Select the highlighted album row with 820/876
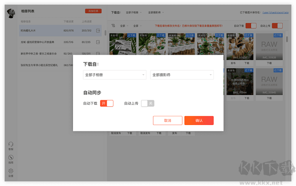The width and height of the screenshot is (296, 186). pyautogui.click(x=60, y=31)
